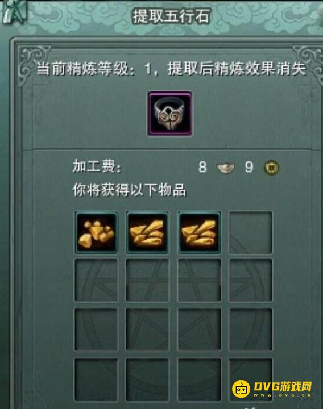Screen dimensions: 323x409
Task: Click the 你将获得以下物品 text
Action: (x=129, y=190)
